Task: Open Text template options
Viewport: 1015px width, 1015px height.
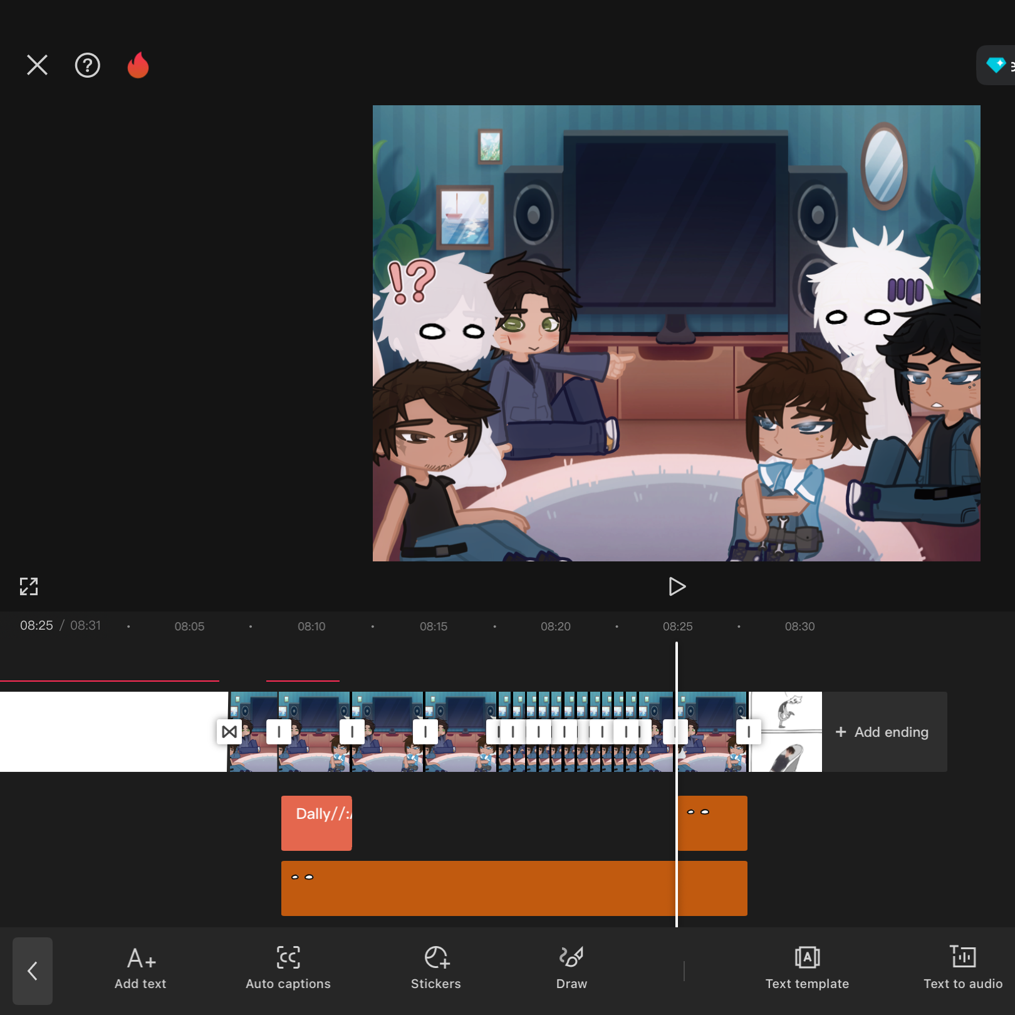Action: tap(807, 968)
